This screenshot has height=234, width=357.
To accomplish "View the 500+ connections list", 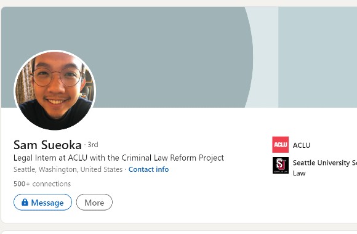I will coord(42,184).
